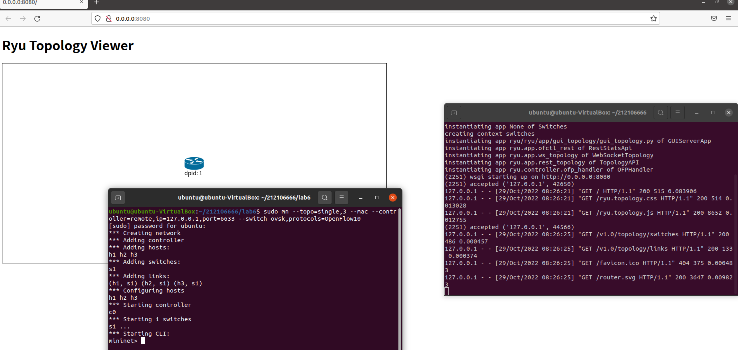
Task: Open the tracking protection shield icon
Action: pos(98,19)
